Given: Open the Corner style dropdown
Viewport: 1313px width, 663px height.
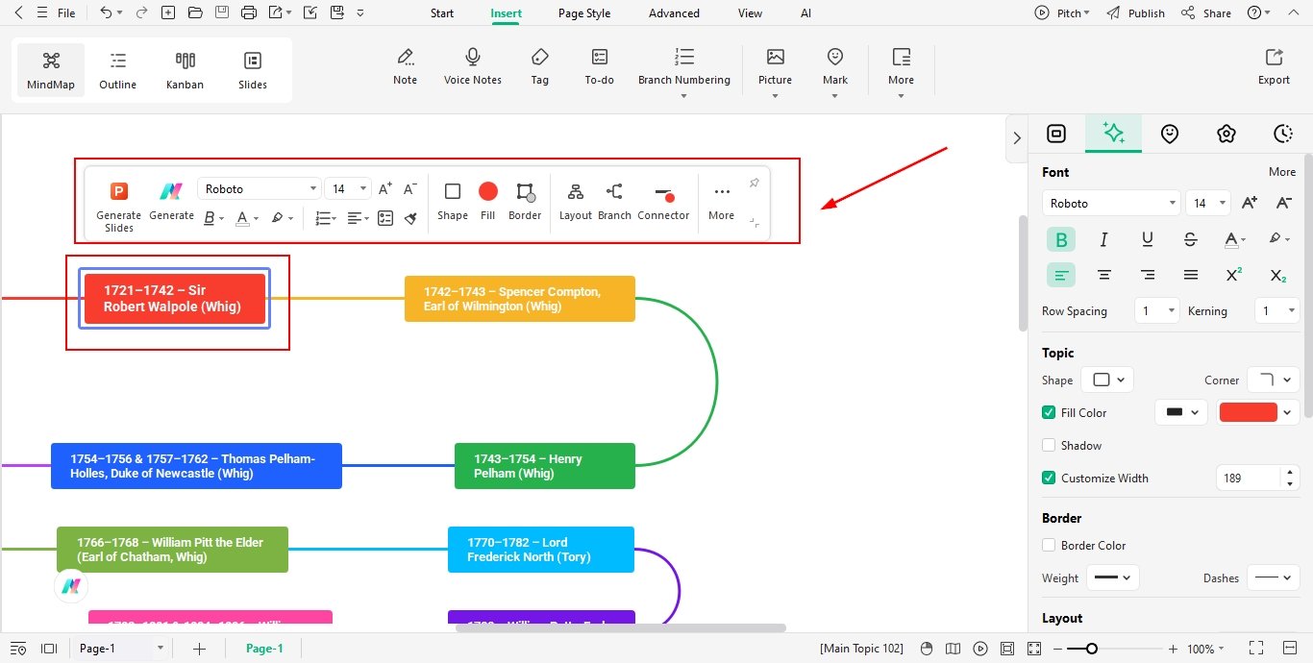Looking at the screenshot, I should [1274, 380].
